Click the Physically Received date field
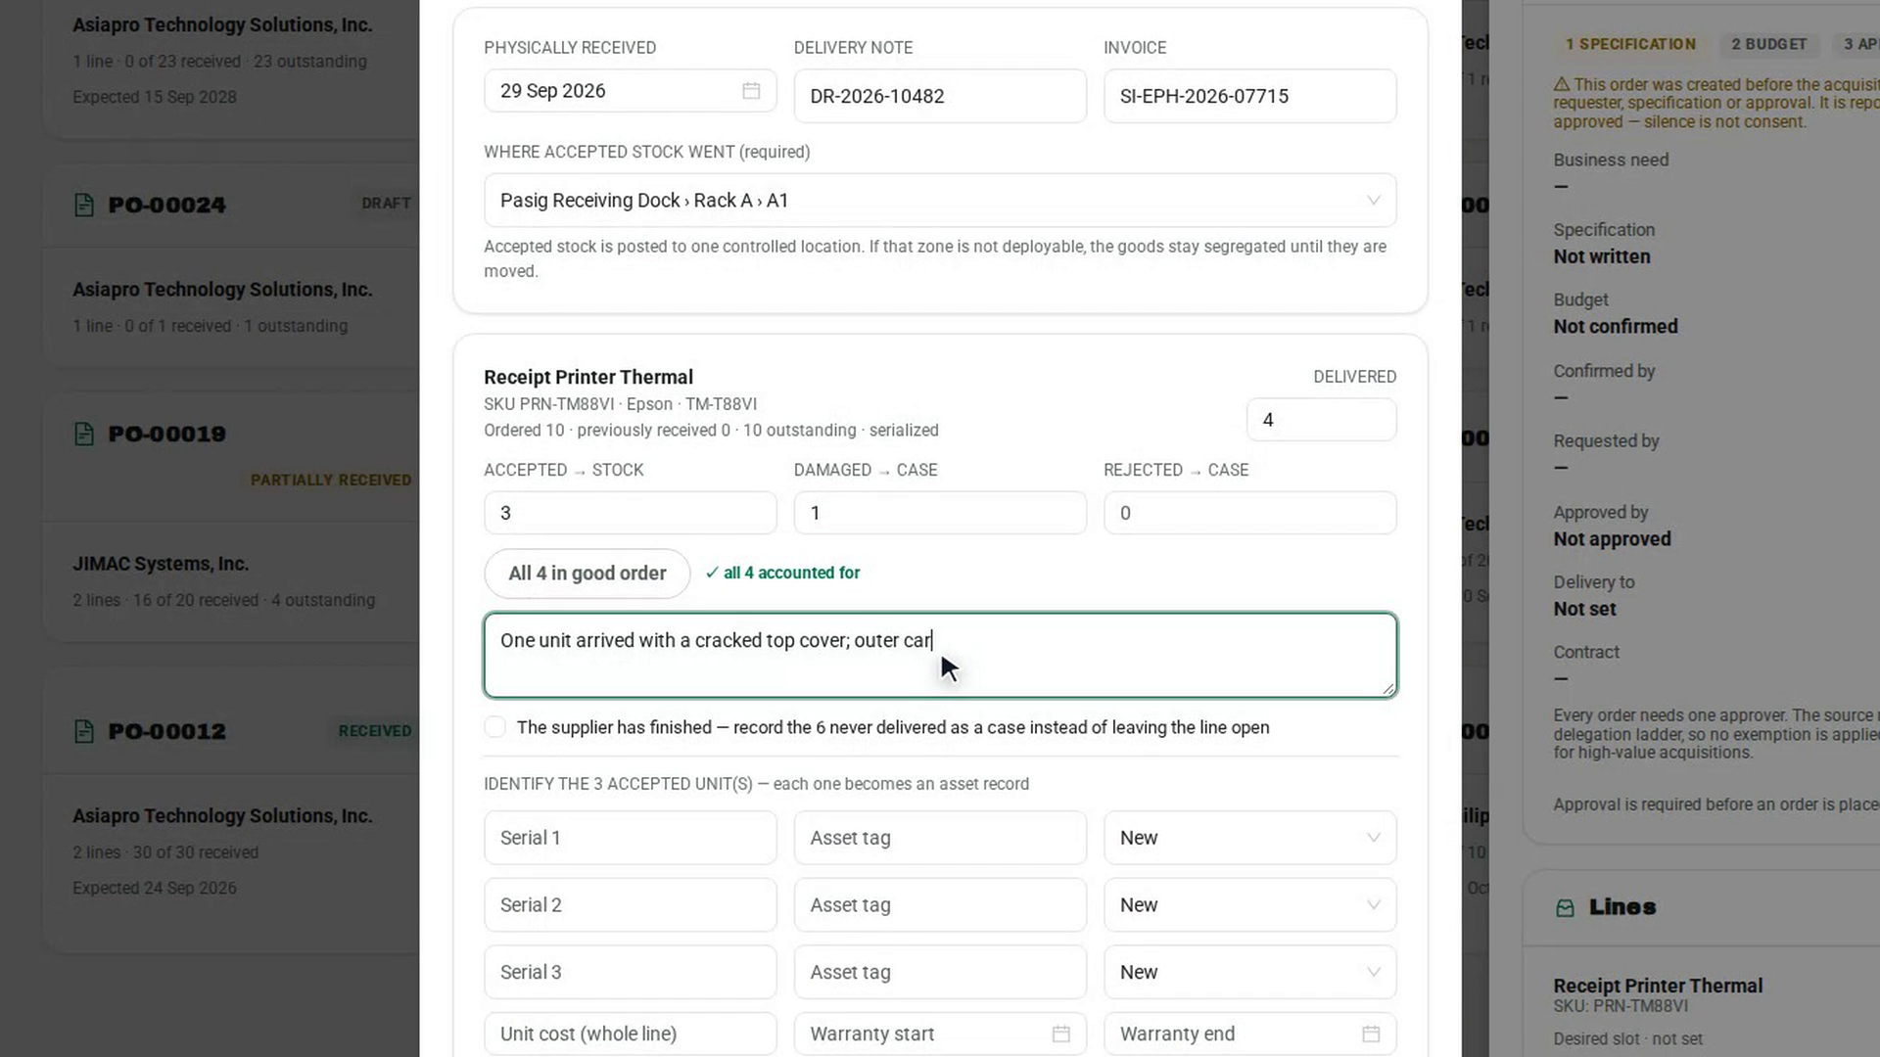The width and height of the screenshot is (1880, 1057). (x=631, y=91)
